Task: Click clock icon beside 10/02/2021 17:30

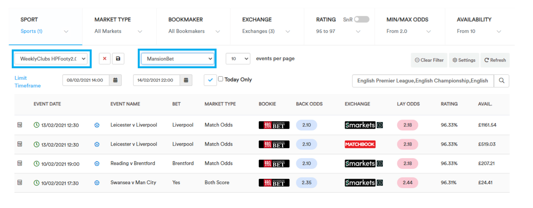Action: coord(36,183)
